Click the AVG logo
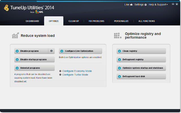181x113 pixels. tap(39, 12)
